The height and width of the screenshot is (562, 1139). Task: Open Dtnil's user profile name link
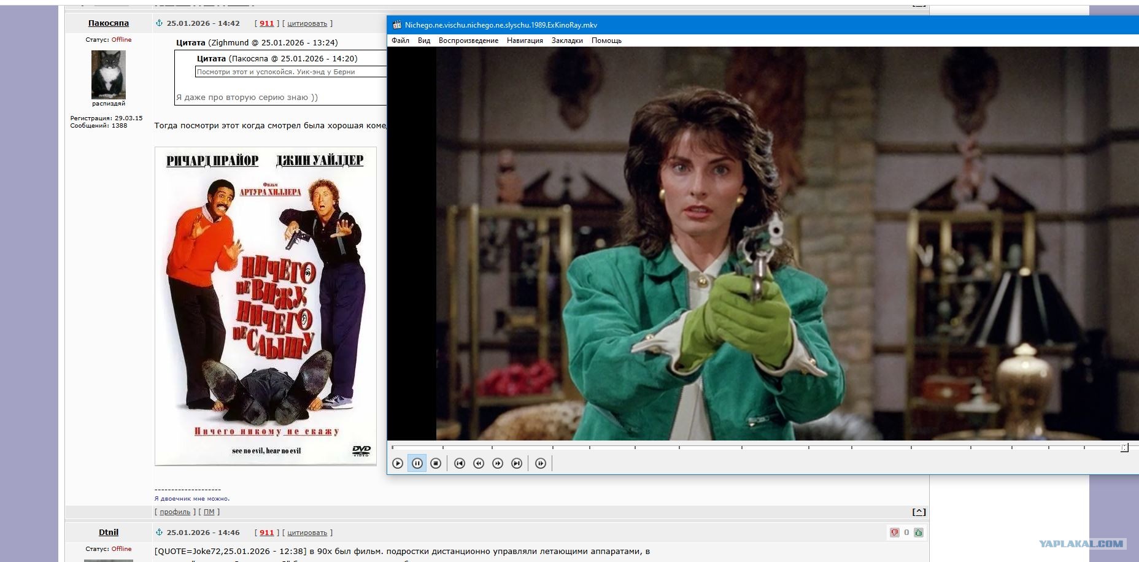click(109, 533)
